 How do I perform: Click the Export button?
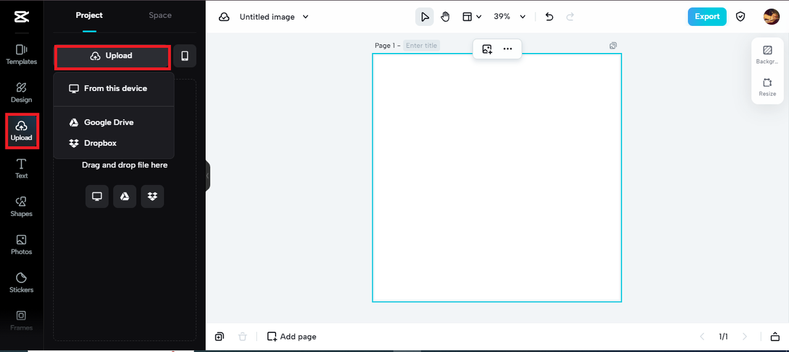coord(707,17)
